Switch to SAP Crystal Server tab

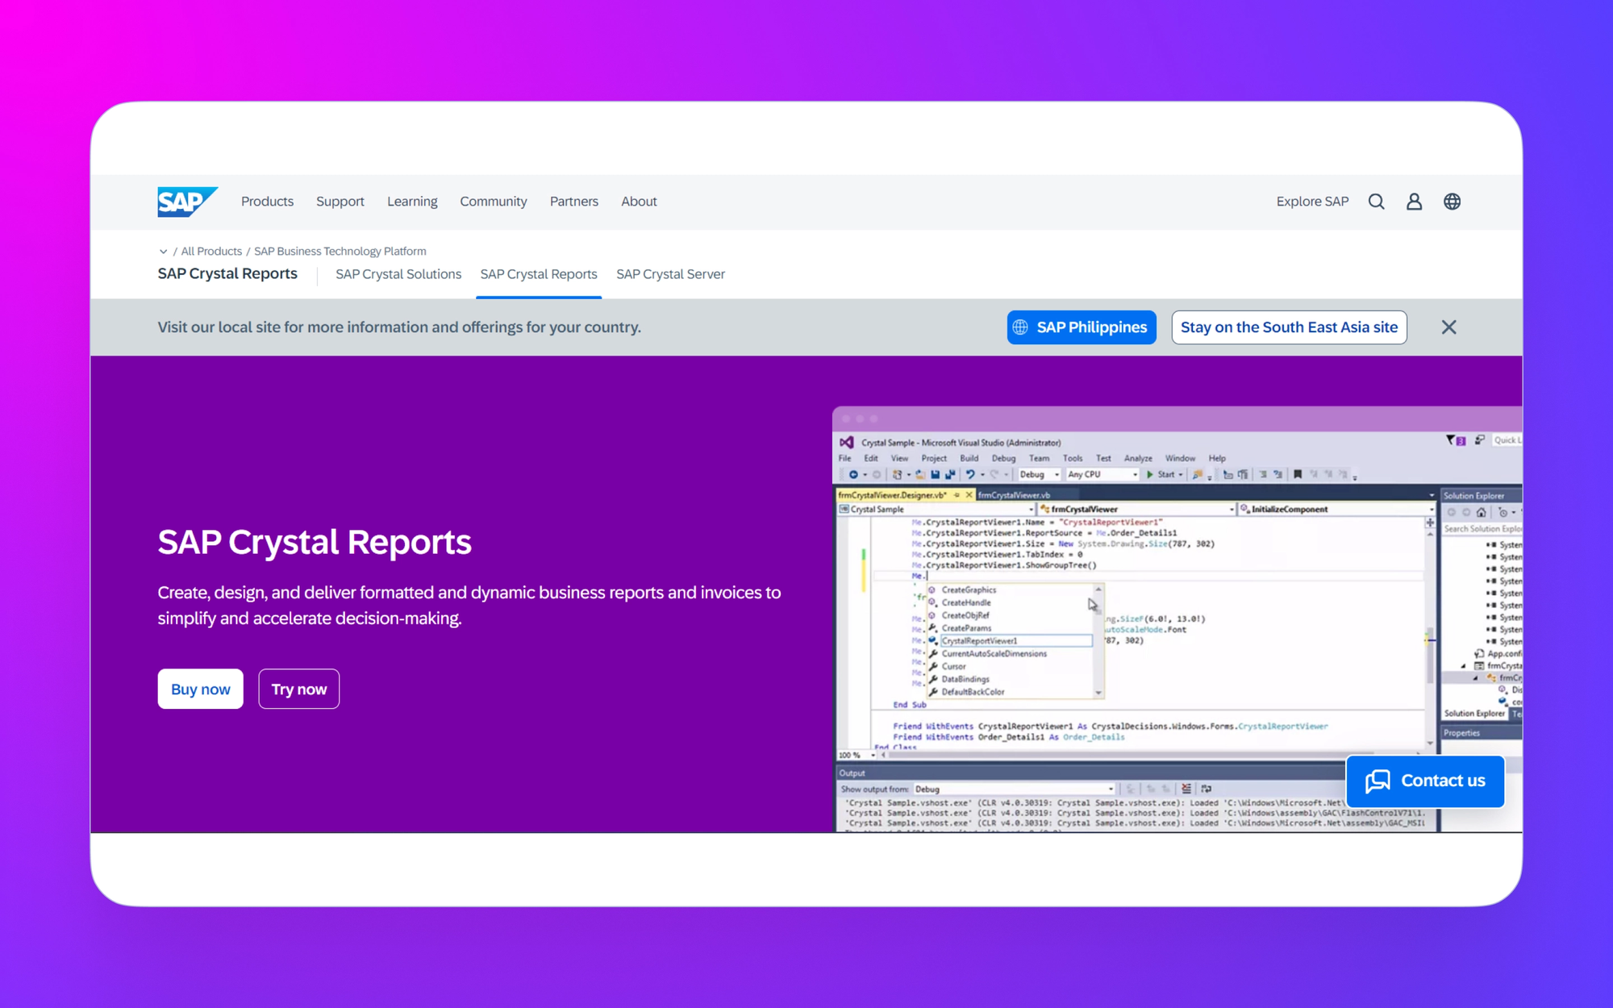pyautogui.click(x=670, y=274)
